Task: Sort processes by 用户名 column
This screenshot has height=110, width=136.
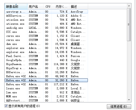Action: point(35,7)
